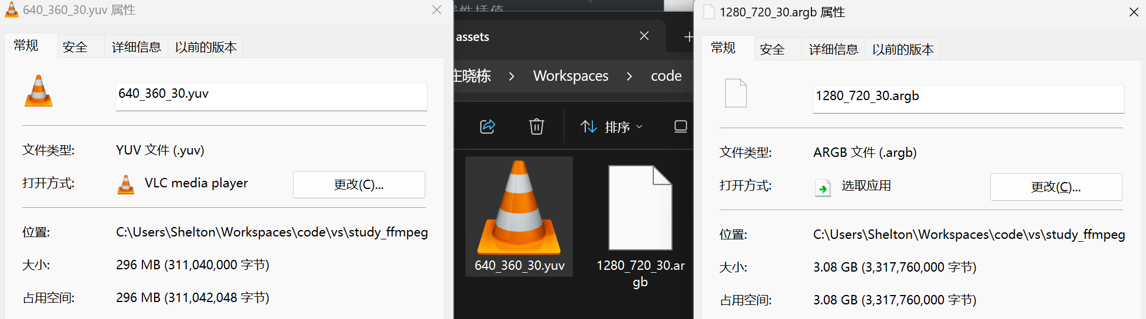Expand the chevron before Workspaces breadcrumb
Image resolution: width=1146 pixels, height=319 pixels.
(x=511, y=76)
